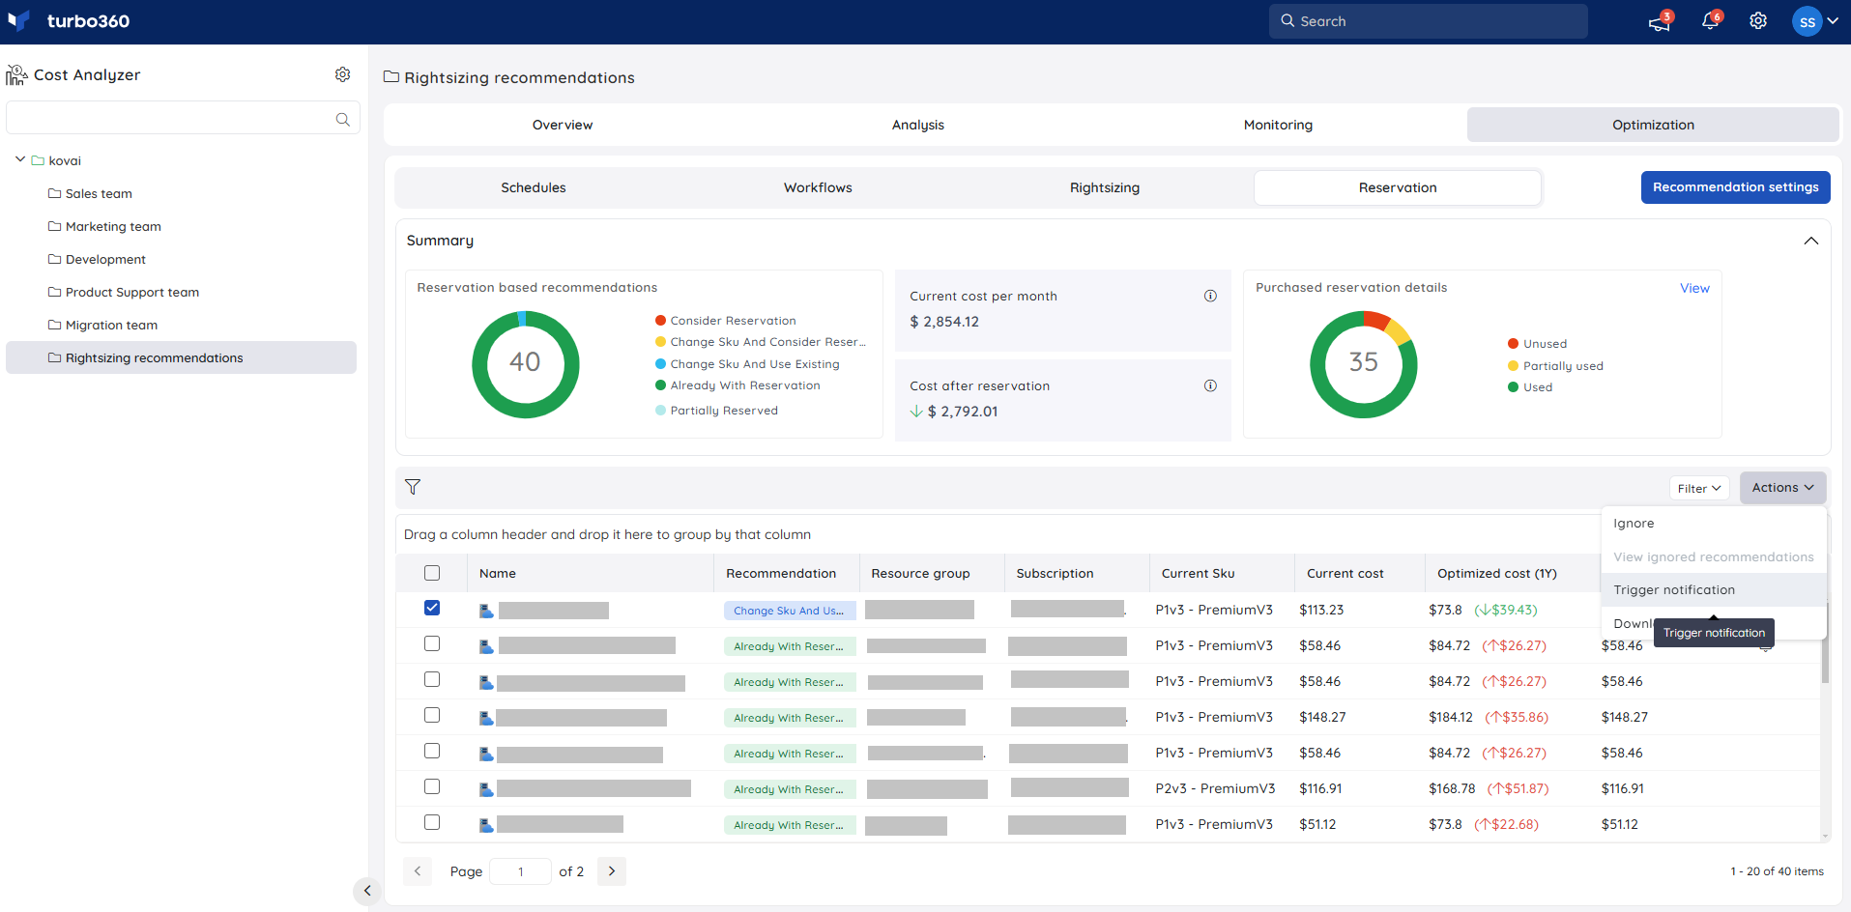Click the Partially used yellow legend dot
This screenshot has width=1851, height=912.
[x=1514, y=366]
